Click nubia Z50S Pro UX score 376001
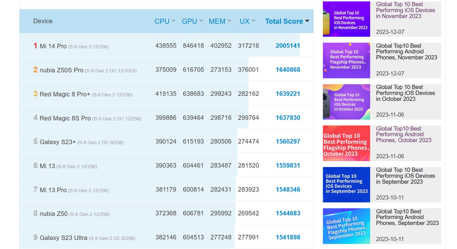Screen dimensions: 457x249 (248, 70)
